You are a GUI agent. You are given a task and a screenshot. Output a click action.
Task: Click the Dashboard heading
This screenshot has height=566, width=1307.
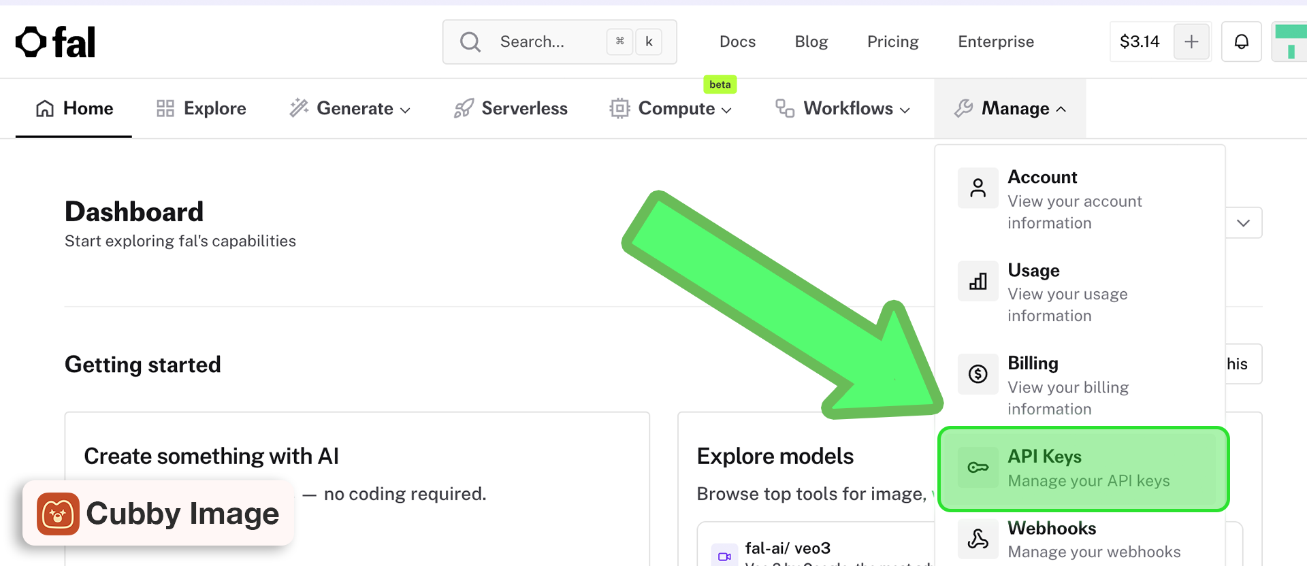[x=134, y=212]
